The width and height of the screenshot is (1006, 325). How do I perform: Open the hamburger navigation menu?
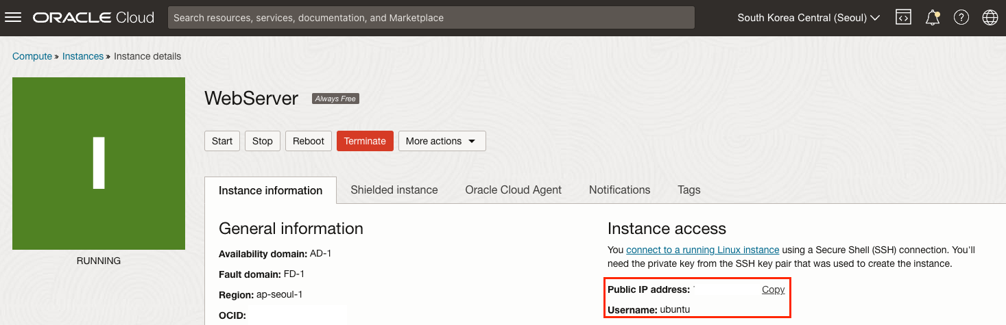tap(13, 18)
